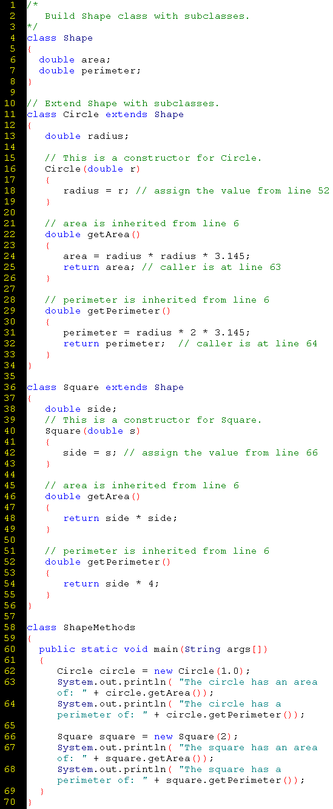Click comment "// Extend Shape with subclasses."
Image resolution: width=333 pixels, height=809 pixels.
pos(123,103)
